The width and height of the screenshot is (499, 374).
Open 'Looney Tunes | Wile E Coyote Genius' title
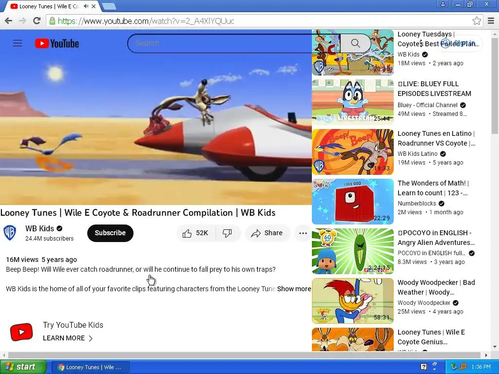(x=431, y=337)
